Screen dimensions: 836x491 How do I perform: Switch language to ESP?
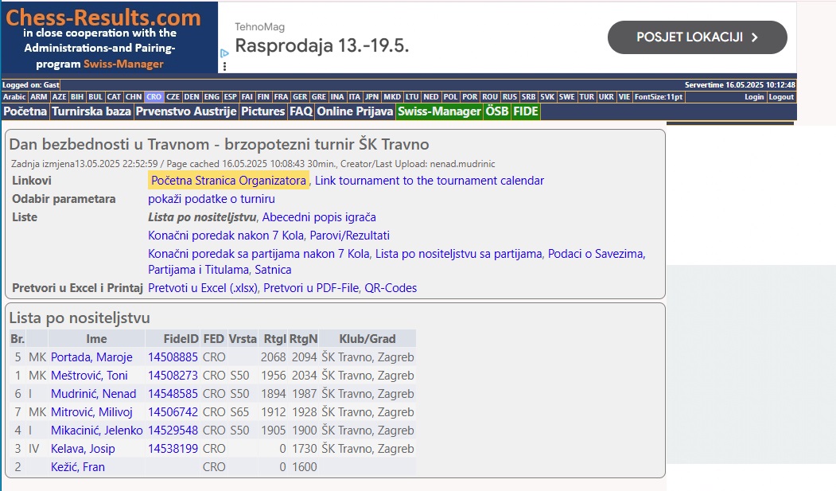231,97
